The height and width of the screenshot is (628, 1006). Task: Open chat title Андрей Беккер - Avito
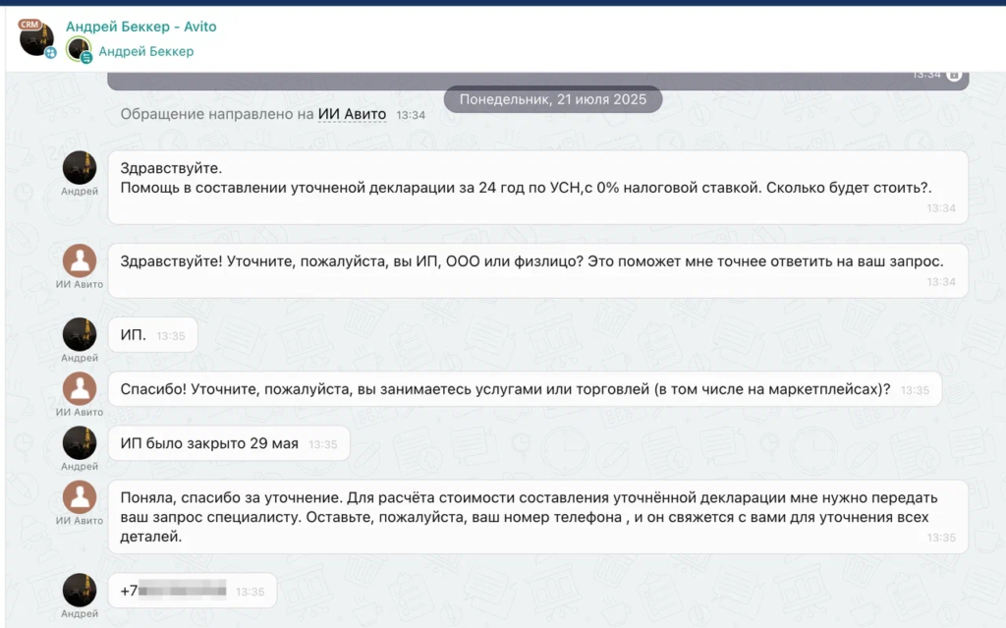(x=141, y=27)
